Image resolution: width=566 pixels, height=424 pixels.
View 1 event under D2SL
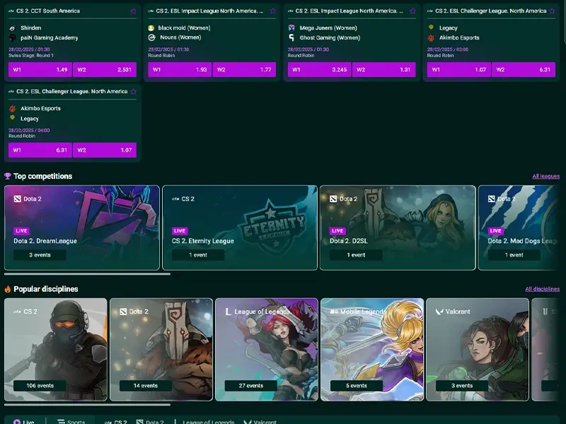356,255
